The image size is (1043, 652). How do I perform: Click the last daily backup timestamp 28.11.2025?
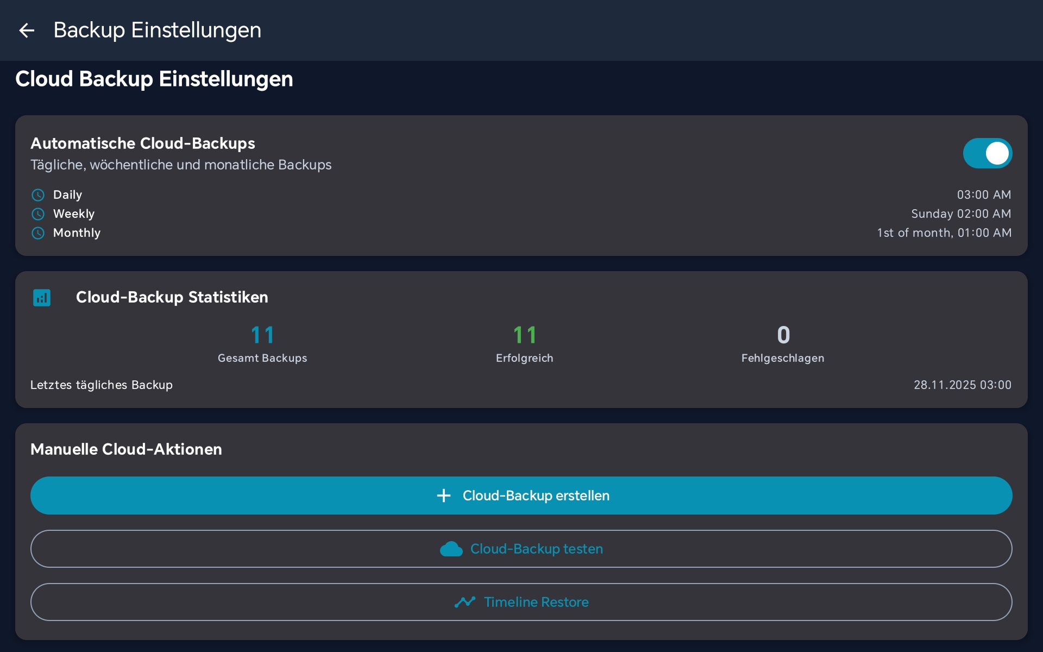click(x=963, y=385)
